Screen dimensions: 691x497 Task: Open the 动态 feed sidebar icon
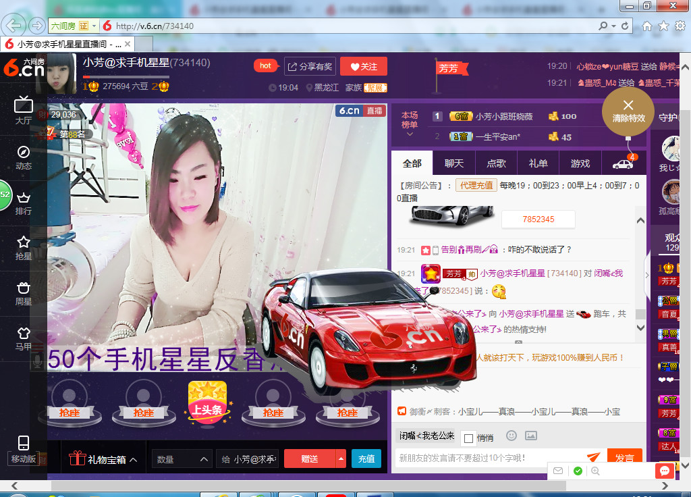[x=24, y=157]
